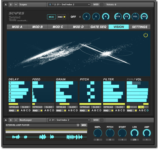The height and width of the screenshot is (158, 158).
Task: Click the Vision particle visualization
Action: pyautogui.click(x=78, y=54)
